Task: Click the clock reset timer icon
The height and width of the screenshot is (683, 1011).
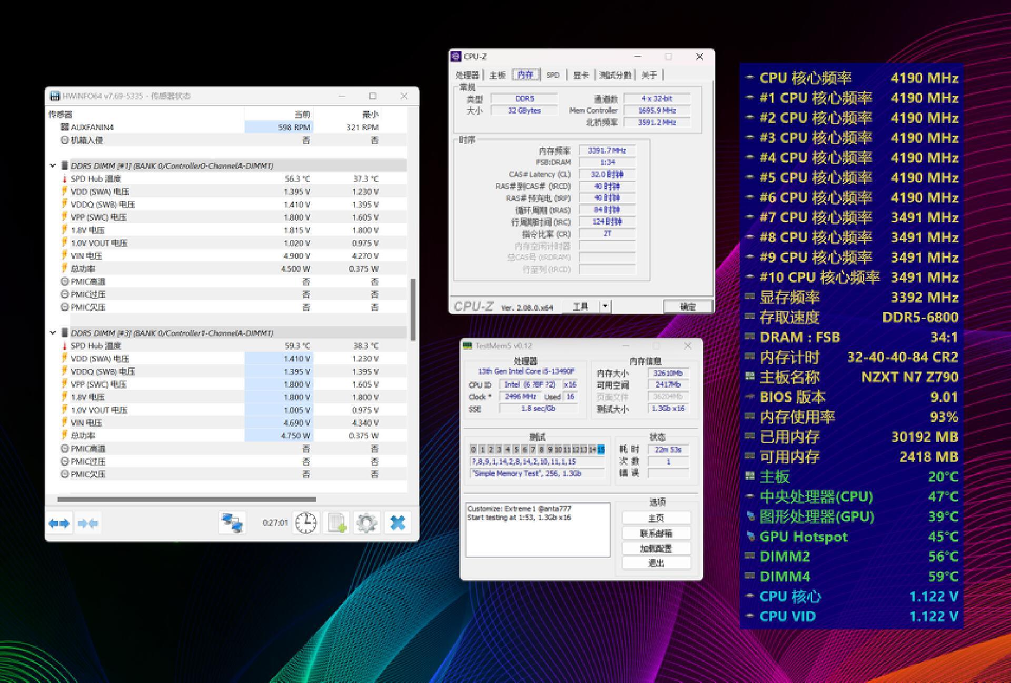Action: click(x=305, y=523)
